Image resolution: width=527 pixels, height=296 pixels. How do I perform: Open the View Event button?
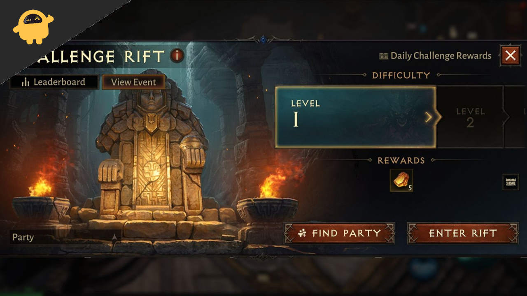tap(133, 82)
